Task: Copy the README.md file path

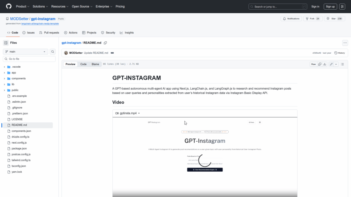Action: coord(105,43)
